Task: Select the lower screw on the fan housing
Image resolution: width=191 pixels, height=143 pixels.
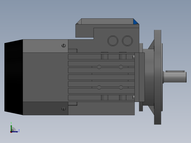Action: (64, 109)
